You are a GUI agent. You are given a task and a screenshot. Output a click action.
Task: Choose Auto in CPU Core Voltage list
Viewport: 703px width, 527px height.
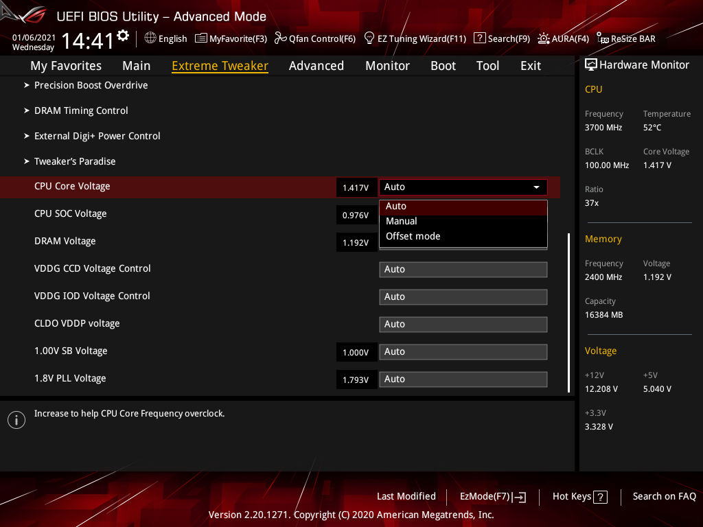(463, 206)
